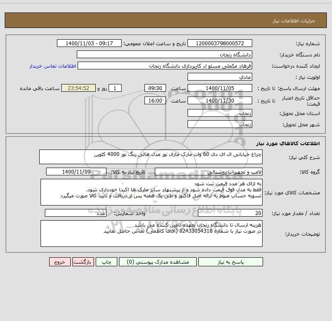The image size is (332, 321).
Task: Click label واحد شمارش
Action: tap(130, 213)
